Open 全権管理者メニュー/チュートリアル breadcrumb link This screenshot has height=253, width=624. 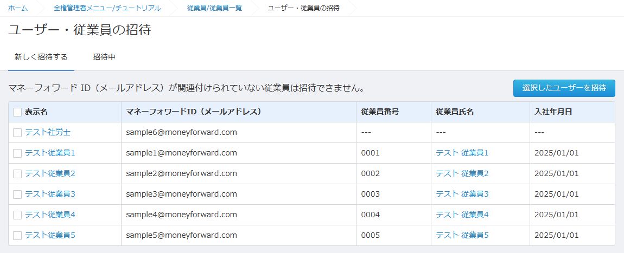tap(107, 8)
